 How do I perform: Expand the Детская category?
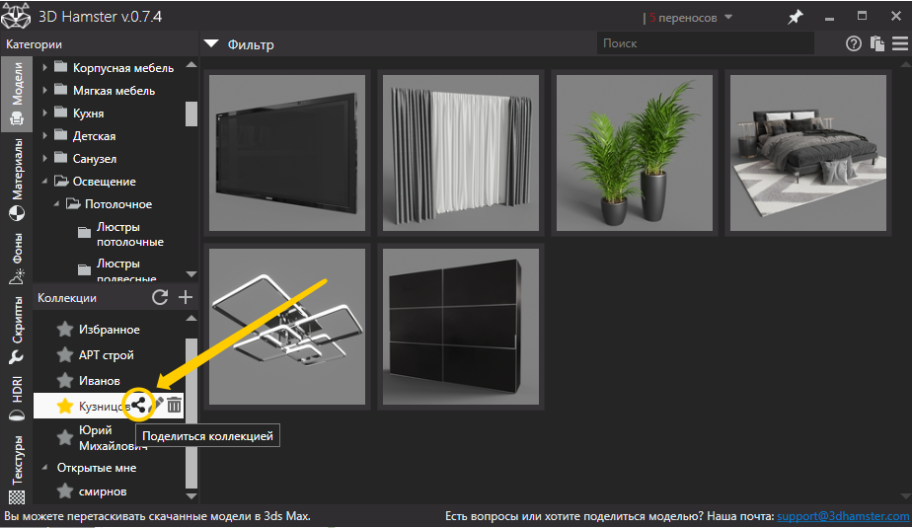44,135
